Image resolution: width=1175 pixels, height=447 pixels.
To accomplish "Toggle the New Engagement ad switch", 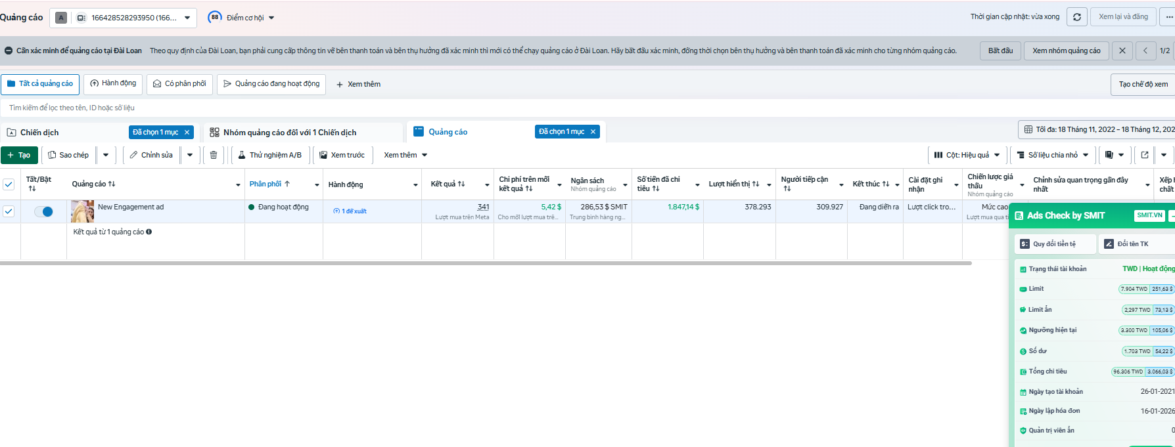I will [43, 211].
